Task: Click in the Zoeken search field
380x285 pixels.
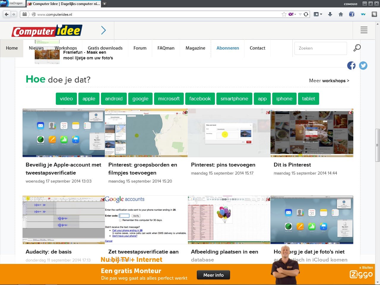Action: [x=320, y=48]
